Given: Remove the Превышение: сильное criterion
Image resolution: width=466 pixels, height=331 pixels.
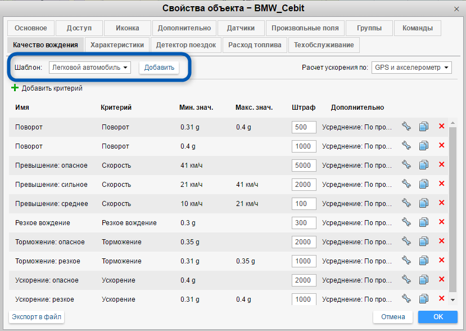Looking at the screenshot, I should coord(441,184).
